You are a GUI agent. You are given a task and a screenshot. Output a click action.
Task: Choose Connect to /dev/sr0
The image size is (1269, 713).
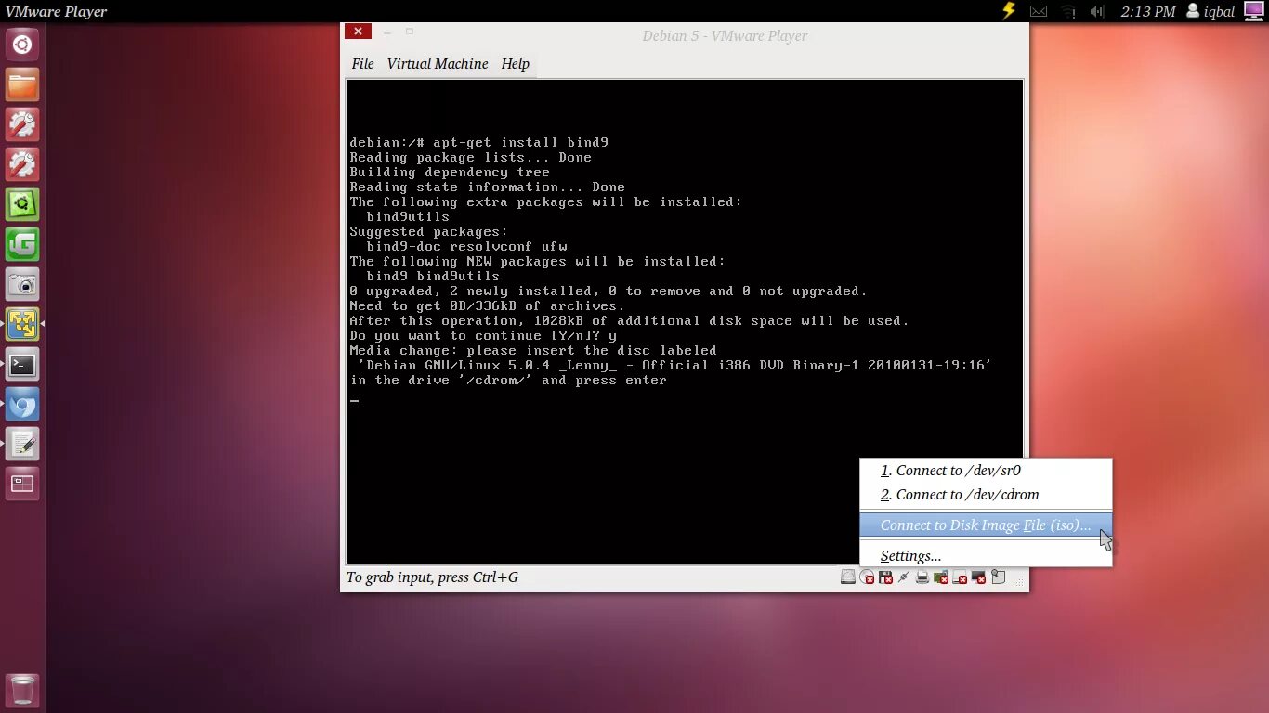pos(986,471)
